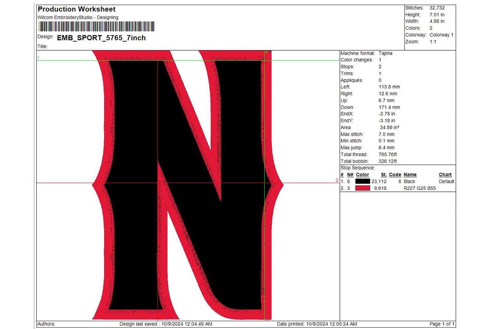Viewport: 495px width, 329px height.
Task: Click the thread name "Black"
Action: [x=410, y=181]
